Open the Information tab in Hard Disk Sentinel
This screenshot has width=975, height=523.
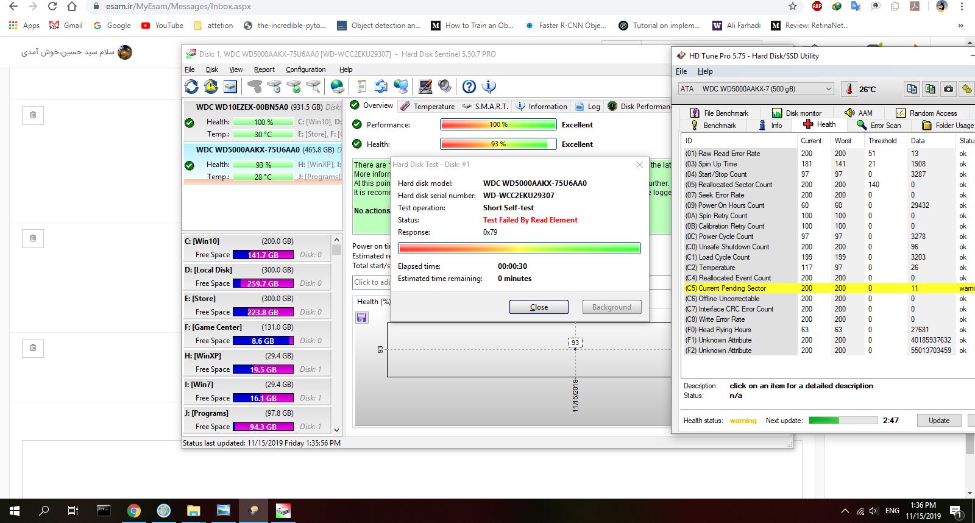541,106
